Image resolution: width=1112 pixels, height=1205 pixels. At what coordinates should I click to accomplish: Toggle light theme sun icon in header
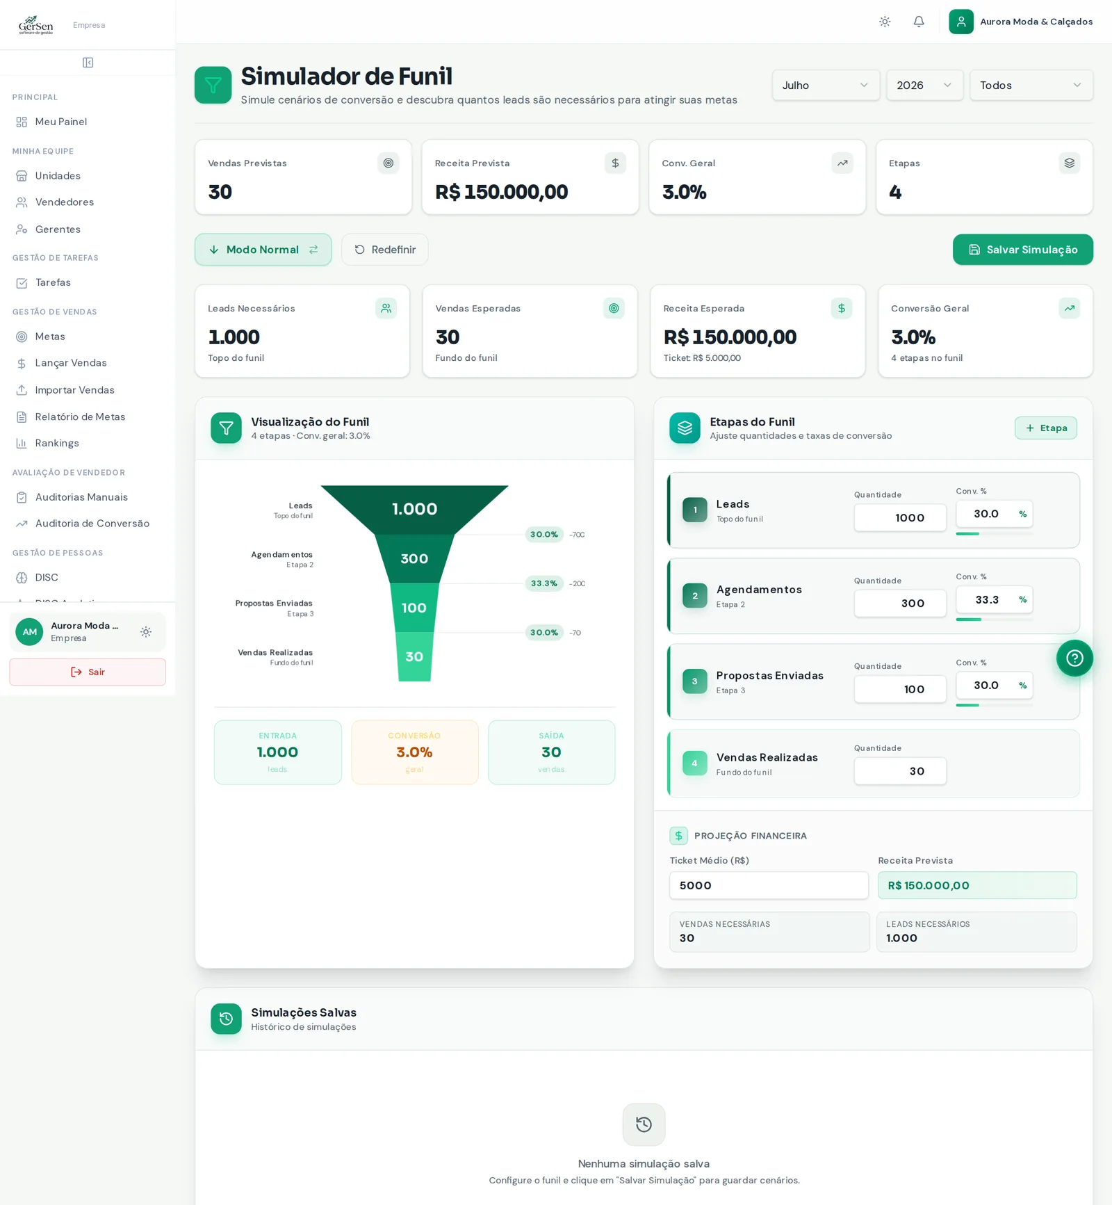point(885,22)
